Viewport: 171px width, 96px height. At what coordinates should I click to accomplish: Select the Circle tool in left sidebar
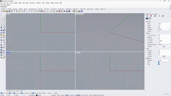[1, 20]
